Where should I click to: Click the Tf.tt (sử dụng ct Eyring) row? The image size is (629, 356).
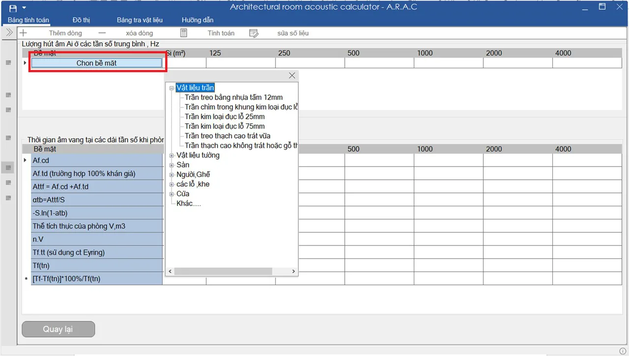click(97, 252)
